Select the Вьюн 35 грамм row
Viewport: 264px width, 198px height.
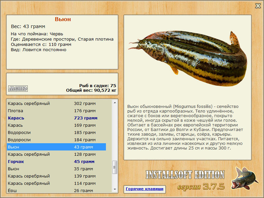click(x=56, y=169)
